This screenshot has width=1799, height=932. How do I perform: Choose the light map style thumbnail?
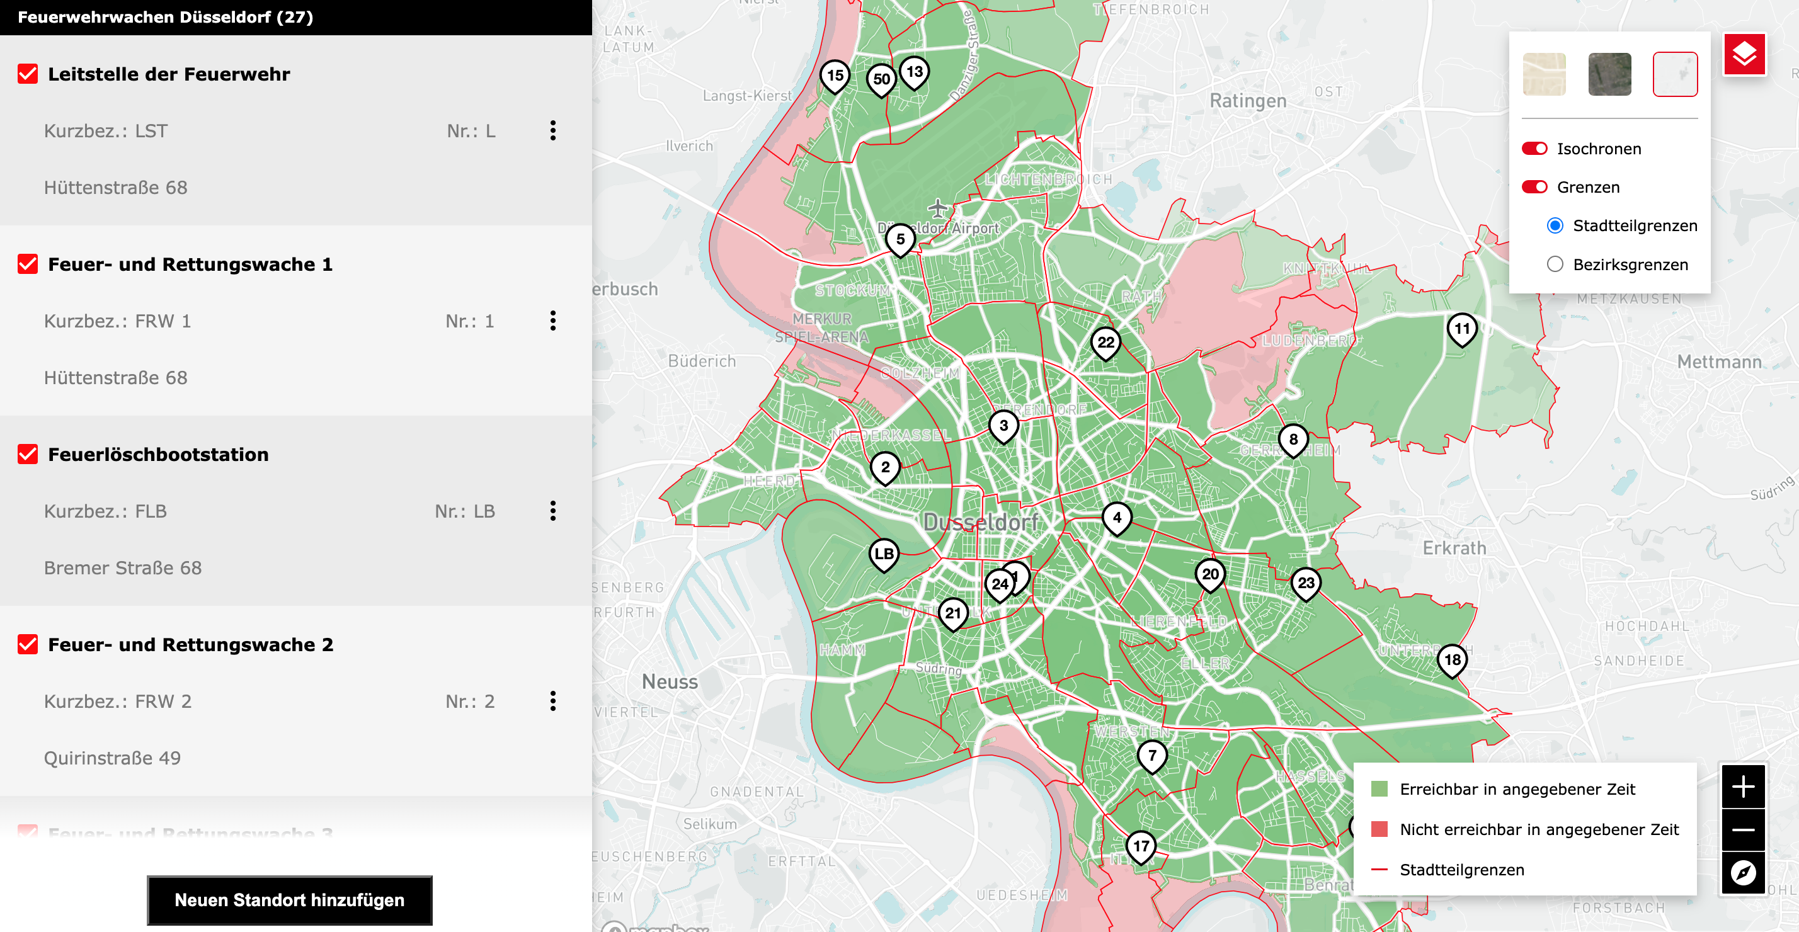pyautogui.click(x=1675, y=74)
